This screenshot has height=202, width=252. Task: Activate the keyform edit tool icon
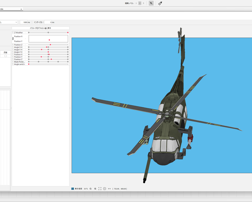coord(160,3)
